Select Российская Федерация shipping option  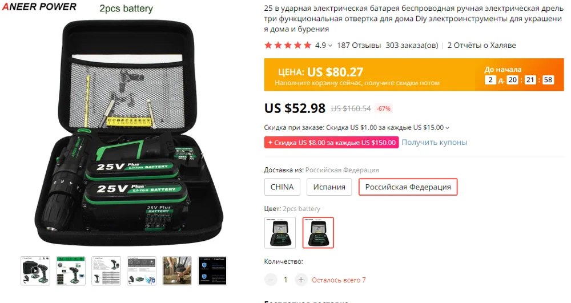pyautogui.click(x=408, y=187)
